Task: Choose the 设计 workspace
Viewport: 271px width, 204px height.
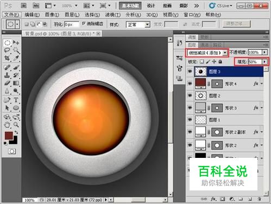Action: (151, 6)
